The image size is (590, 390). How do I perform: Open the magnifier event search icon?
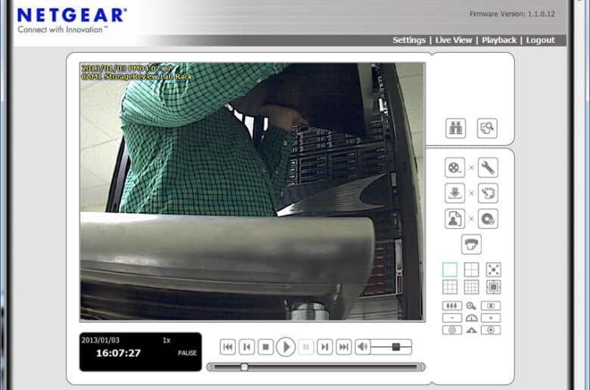[x=487, y=128]
